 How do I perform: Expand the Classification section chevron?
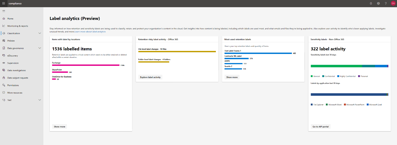coord(40,33)
